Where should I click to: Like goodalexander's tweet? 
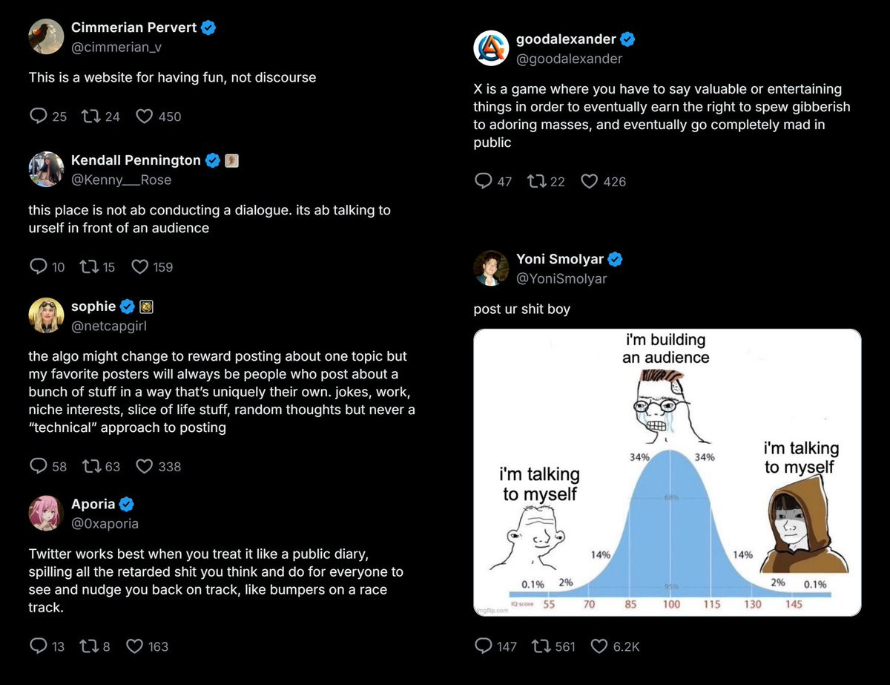(x=590, y=181)
